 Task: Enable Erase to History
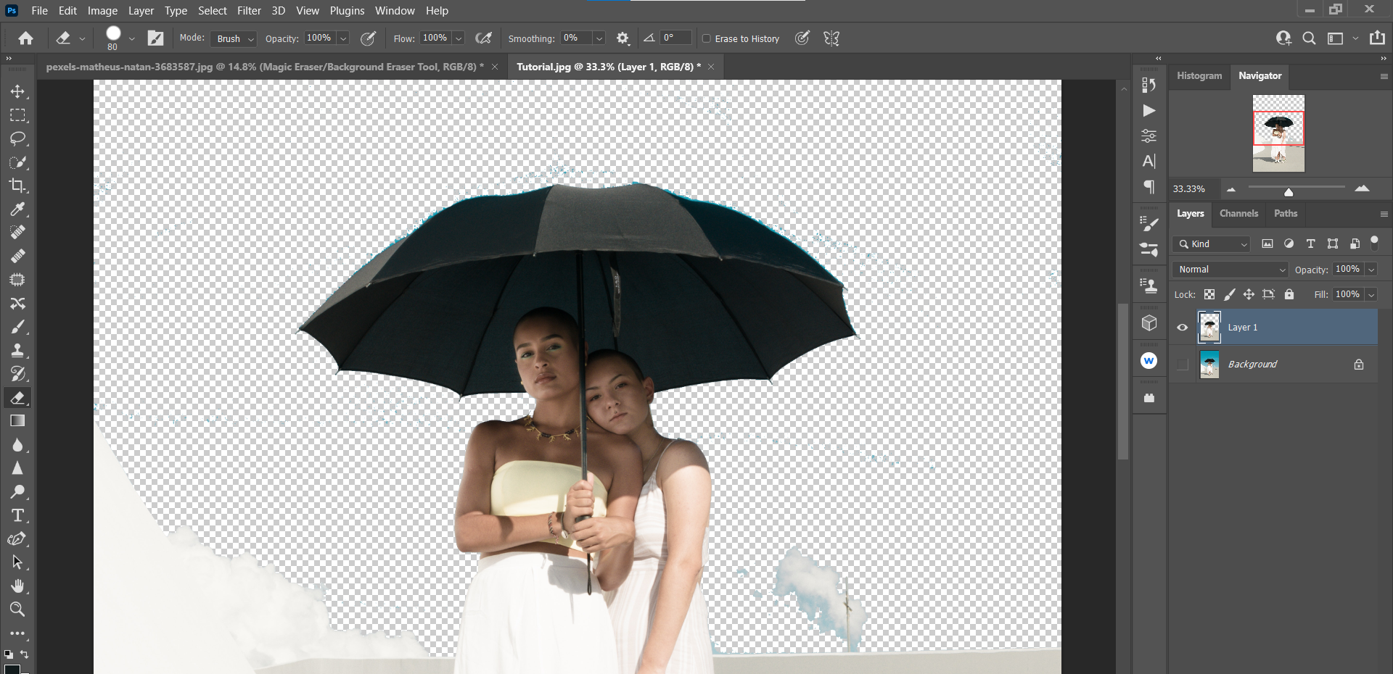coord(705,38)
